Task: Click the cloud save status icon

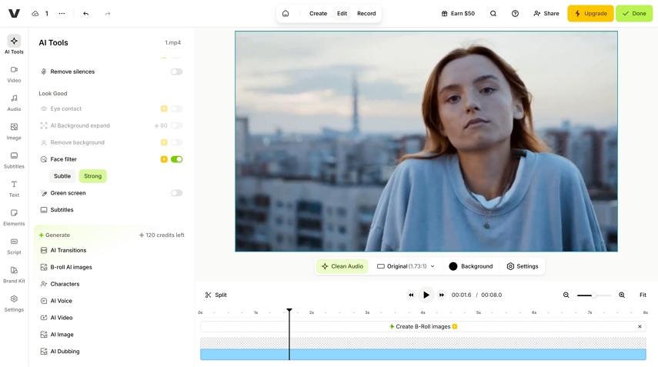Action: pos(35,13)
